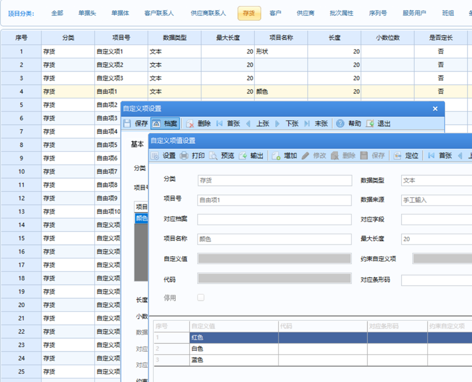The height and width of the screenshot is (382, 472).
Task: Select the 红色 value row
Action: coord(313,338)
